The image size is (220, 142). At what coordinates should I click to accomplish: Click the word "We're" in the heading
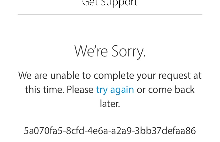coord(91,51)
